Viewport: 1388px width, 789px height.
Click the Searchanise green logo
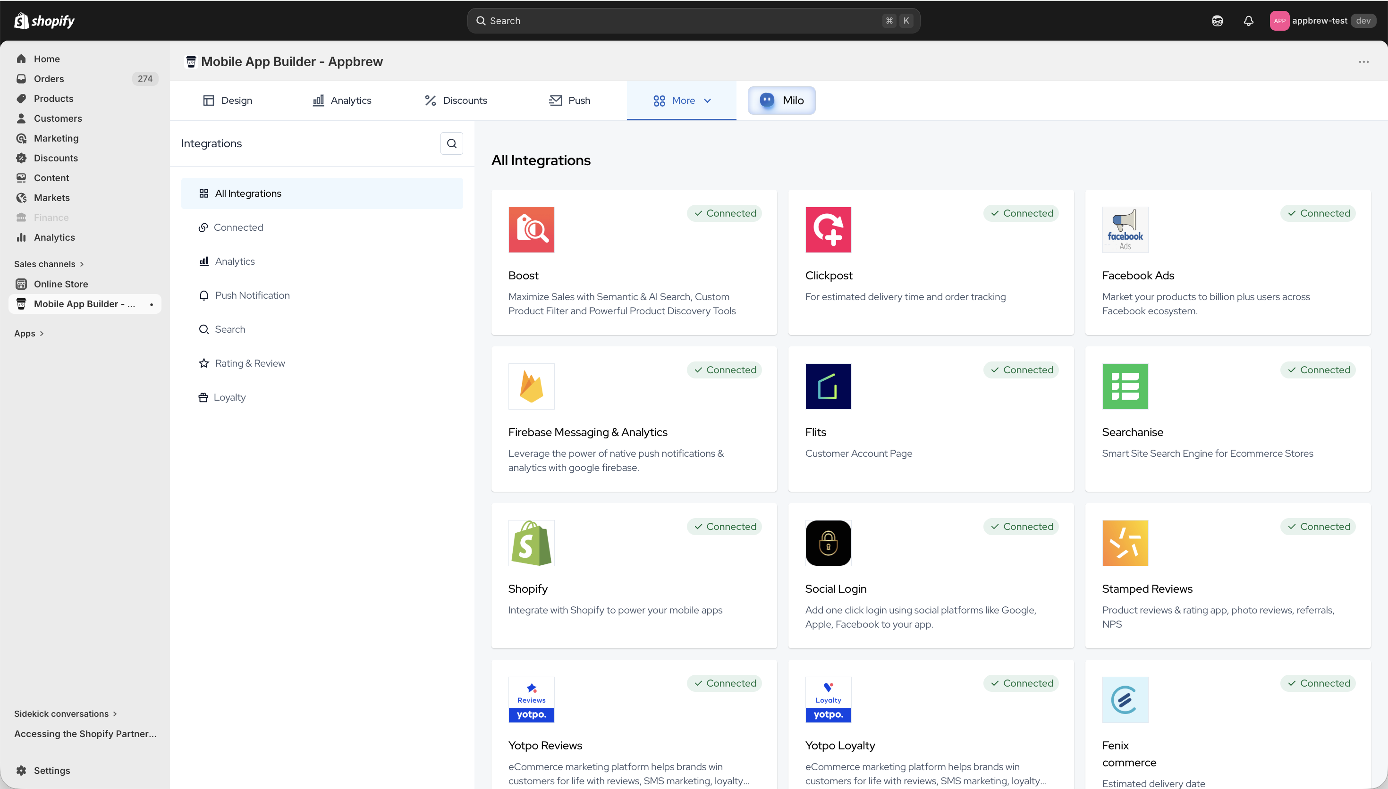pyautogui.click(x=1125, y=386)
